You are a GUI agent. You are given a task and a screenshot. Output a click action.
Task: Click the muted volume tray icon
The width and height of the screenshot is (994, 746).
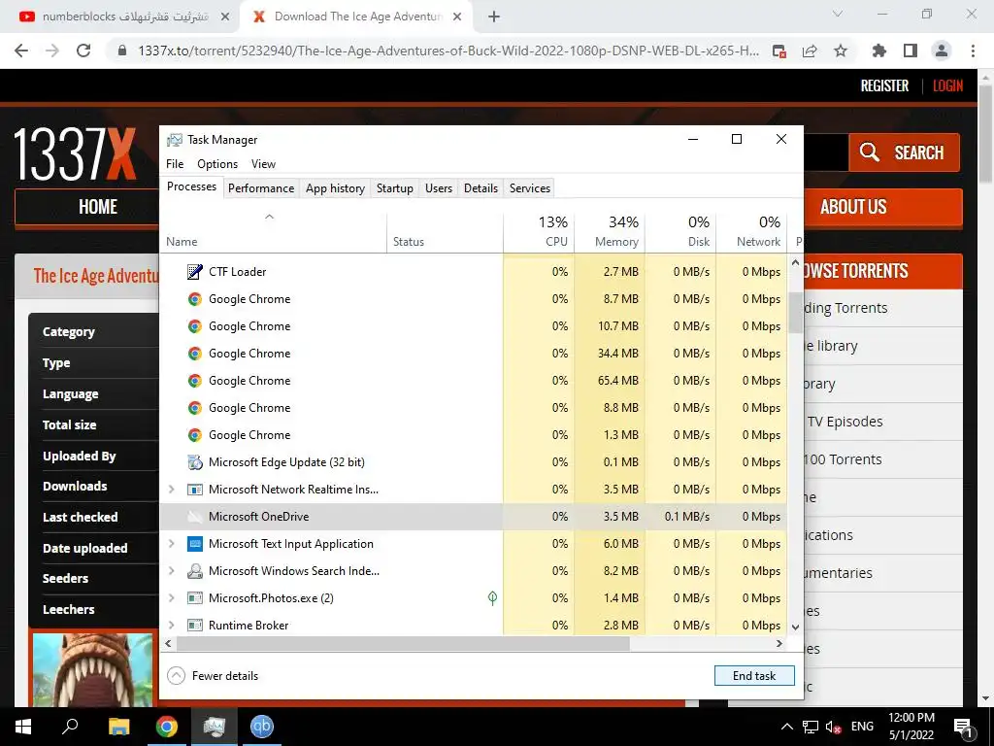pyautogui.click(x=834, y=727)
